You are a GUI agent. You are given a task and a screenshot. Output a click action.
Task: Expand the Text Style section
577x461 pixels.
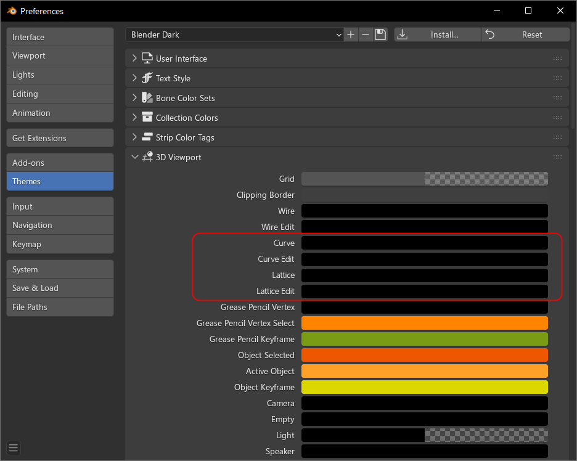tap(134, 78)
